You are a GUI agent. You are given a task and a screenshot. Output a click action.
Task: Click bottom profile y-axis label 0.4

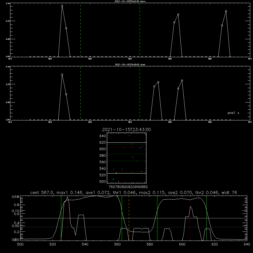pos(17,223)
